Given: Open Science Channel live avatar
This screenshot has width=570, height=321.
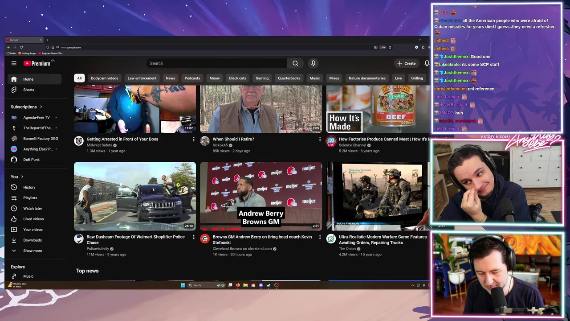Looking at the screenshot, I should (331, 141).
